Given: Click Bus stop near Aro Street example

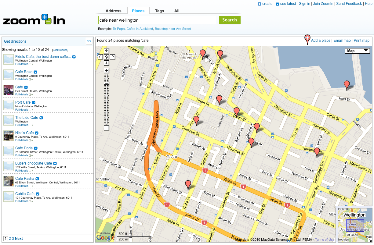Looking at the screenshot, I should 173,29.
